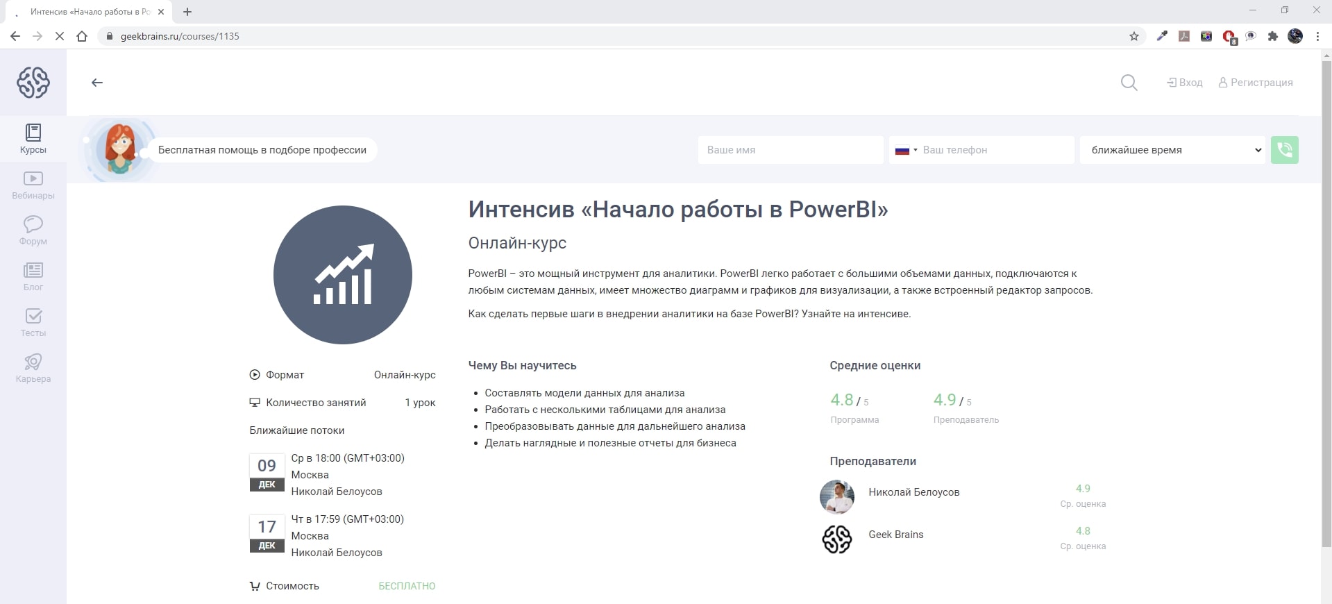Click the Чему Вы научитесь heading
1332x604 pixels.
click(522, 365)
